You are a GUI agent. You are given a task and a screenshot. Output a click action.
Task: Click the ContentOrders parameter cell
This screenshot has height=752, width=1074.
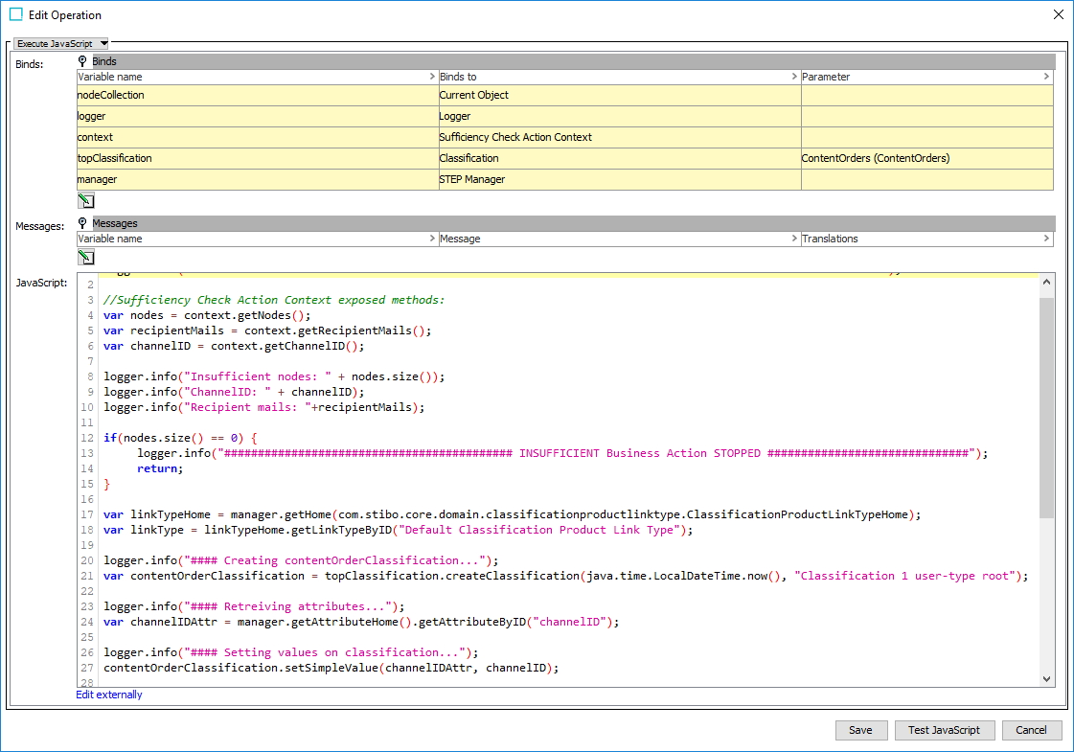(x=925, y=158)
